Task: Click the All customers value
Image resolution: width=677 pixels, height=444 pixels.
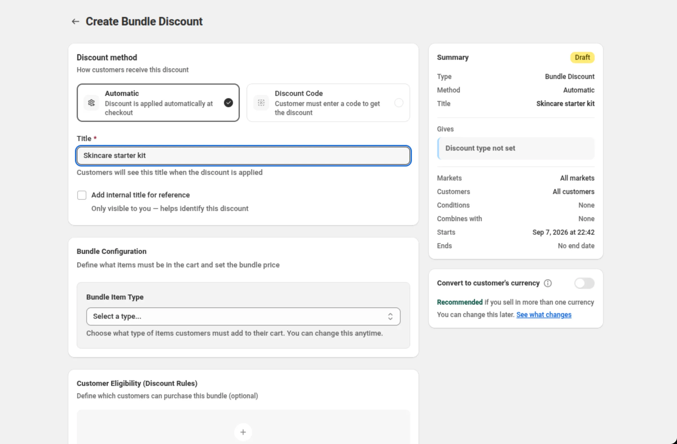Action: click(573, 192)
